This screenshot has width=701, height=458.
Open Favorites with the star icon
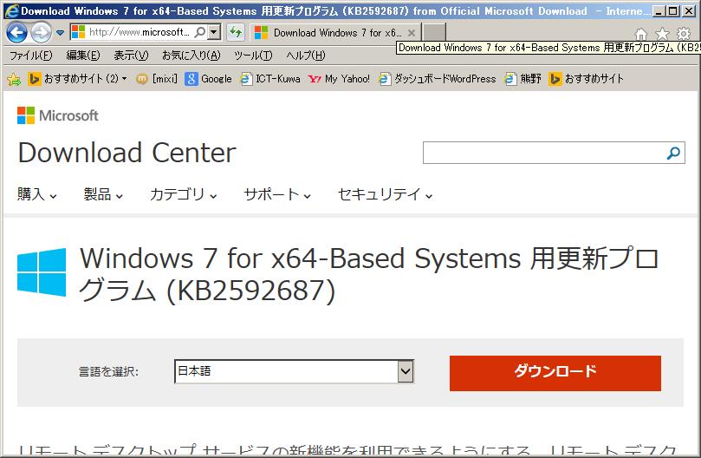tap(662, 34)
